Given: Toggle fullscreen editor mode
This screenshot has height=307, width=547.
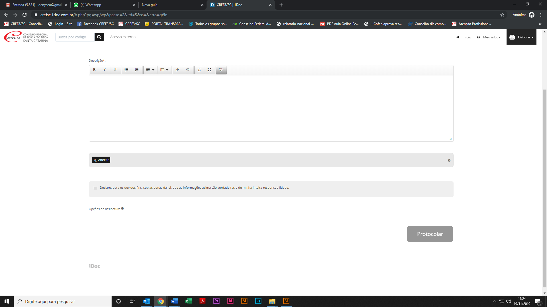Looking at the screenshot, I should click(209, 70).
